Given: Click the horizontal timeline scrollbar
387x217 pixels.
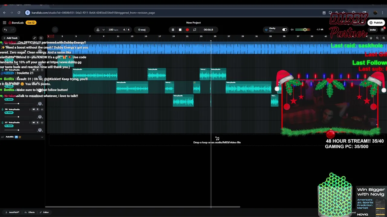Looking at the screenshot, I should (x=142, y=207).
